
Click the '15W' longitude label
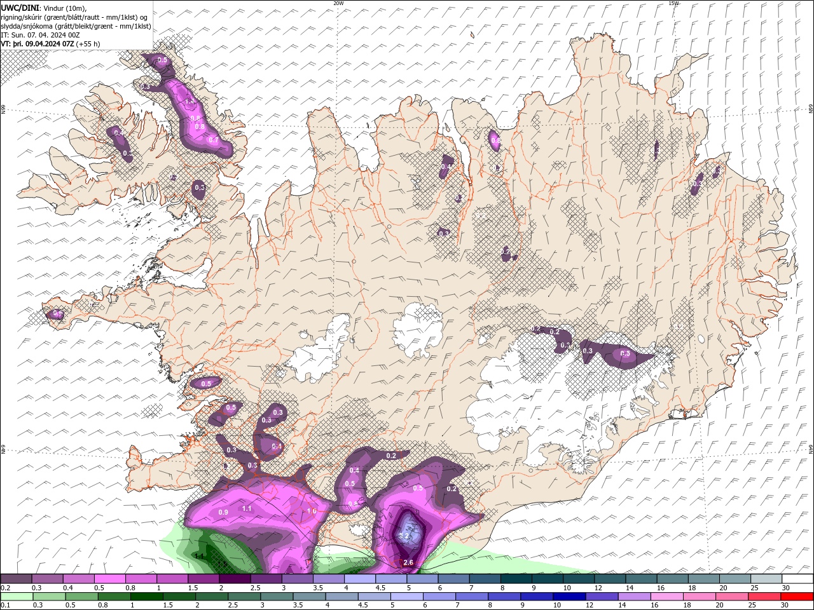pyautogui.click(x=673, y=3)
